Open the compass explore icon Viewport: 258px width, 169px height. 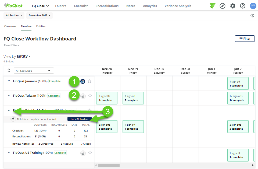(x=223, y=6)
